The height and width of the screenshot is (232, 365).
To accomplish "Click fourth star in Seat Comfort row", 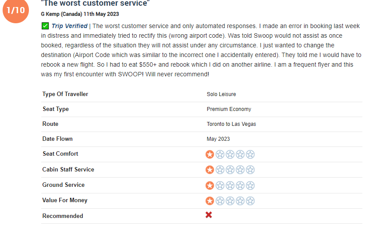I will tap(240, 154).
